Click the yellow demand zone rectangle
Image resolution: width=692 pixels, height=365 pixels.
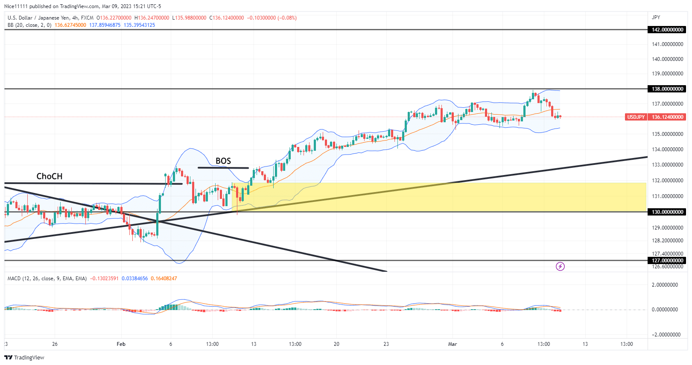coord(440,198)
